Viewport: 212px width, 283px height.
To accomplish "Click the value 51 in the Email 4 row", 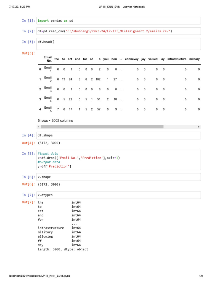I will click(99, 99).
